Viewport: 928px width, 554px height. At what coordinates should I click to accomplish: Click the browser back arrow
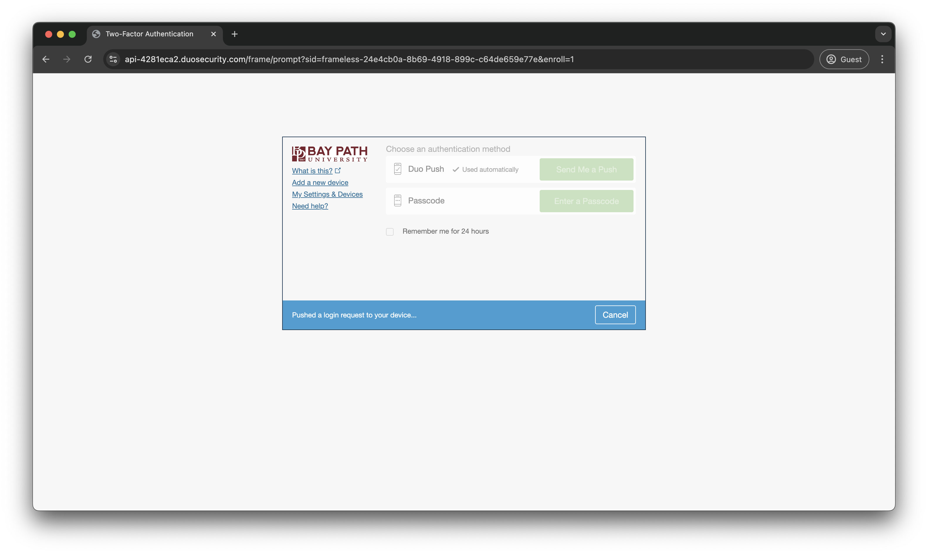[46, 59]
